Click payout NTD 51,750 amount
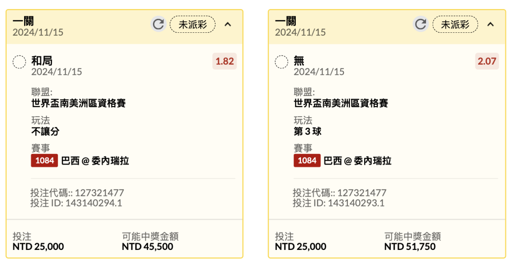Image resolution: width=521 pixels, height=274 pixels. tap(410, 247)
